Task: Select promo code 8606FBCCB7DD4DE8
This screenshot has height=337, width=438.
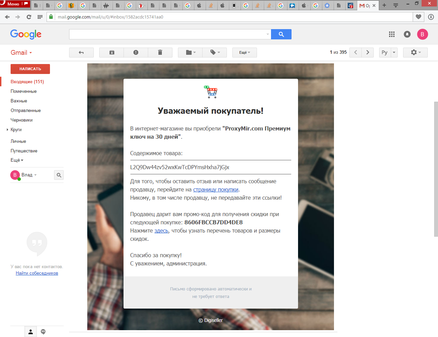Action: coord(214,222)
